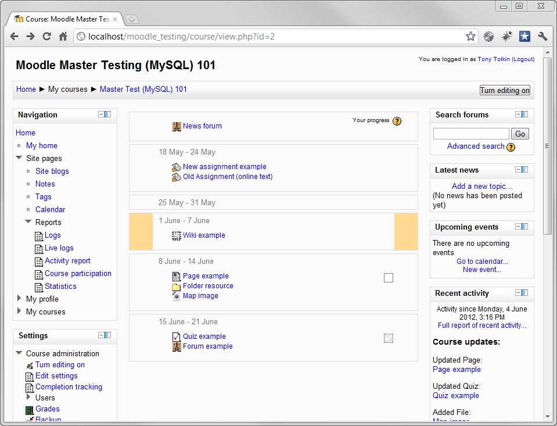Bookmark the page with the star icon
Screen dimensions: 557x426
470,36
